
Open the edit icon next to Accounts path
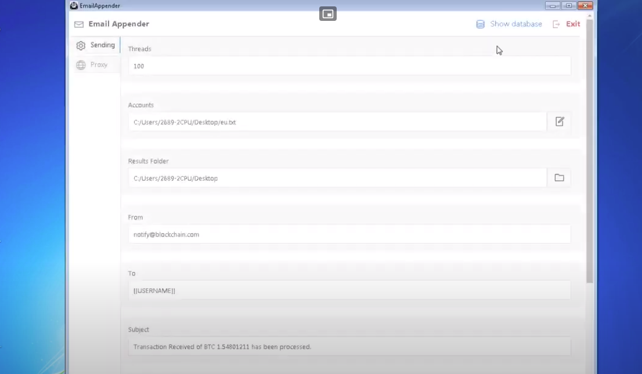558,121
